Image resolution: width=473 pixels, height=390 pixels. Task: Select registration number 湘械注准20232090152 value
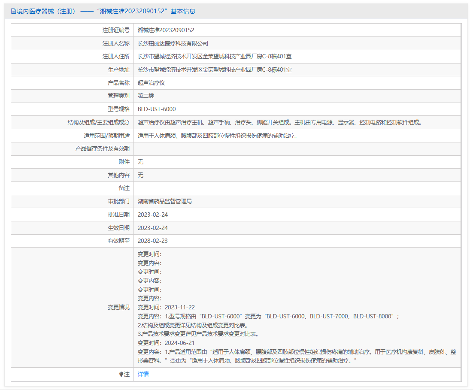point(166,30)
